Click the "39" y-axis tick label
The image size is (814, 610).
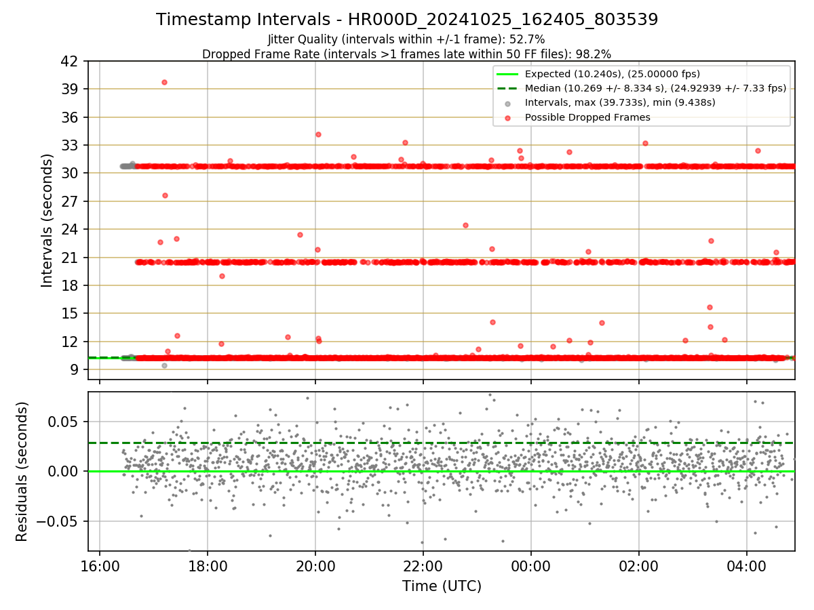pyautogui.click(x=71, y=89)
